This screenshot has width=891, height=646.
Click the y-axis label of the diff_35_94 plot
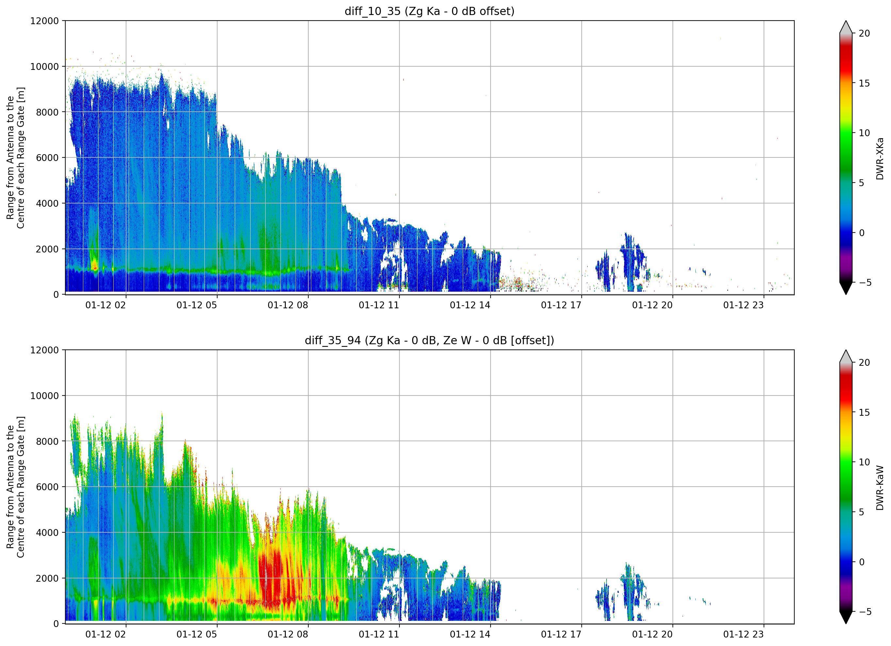(16, 487)
